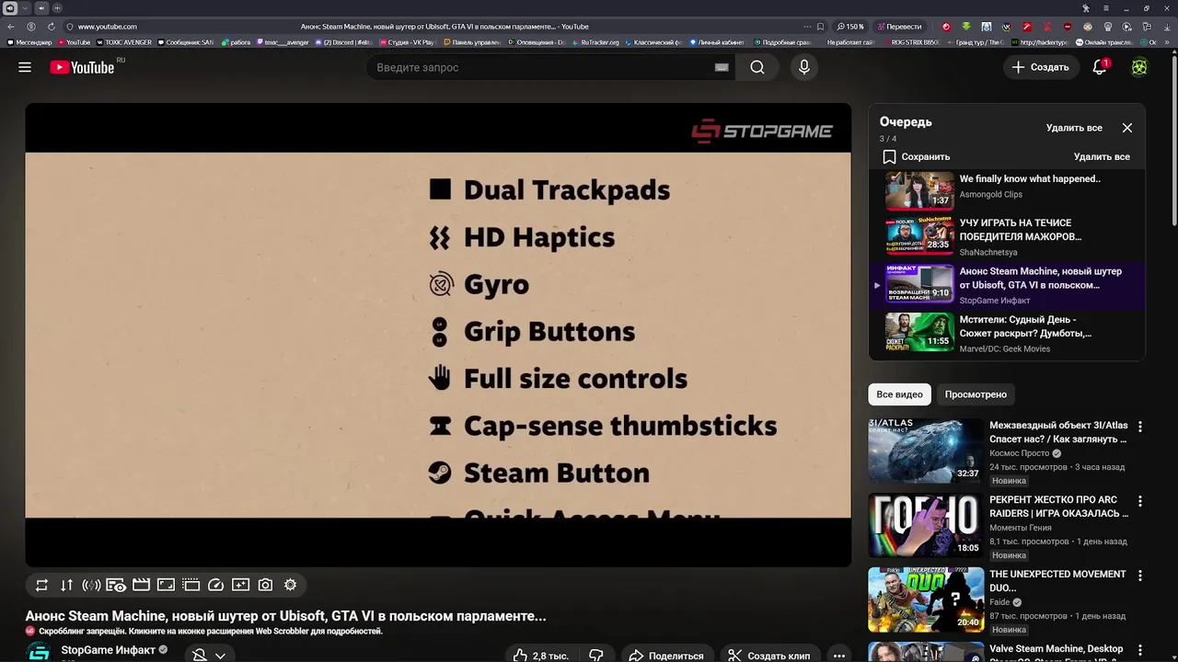The width and height of the screenshot is (1178, 662).
Task: Open the Студия - VK Play bookmark
Action: 406,42
